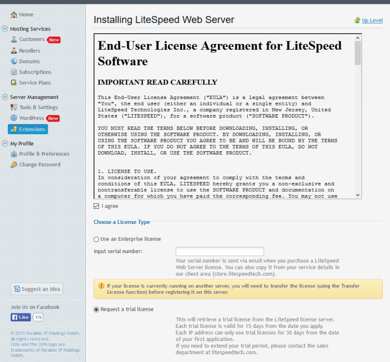
Task: Click the Join Us on Facebook text
Action: coord(35,307)
